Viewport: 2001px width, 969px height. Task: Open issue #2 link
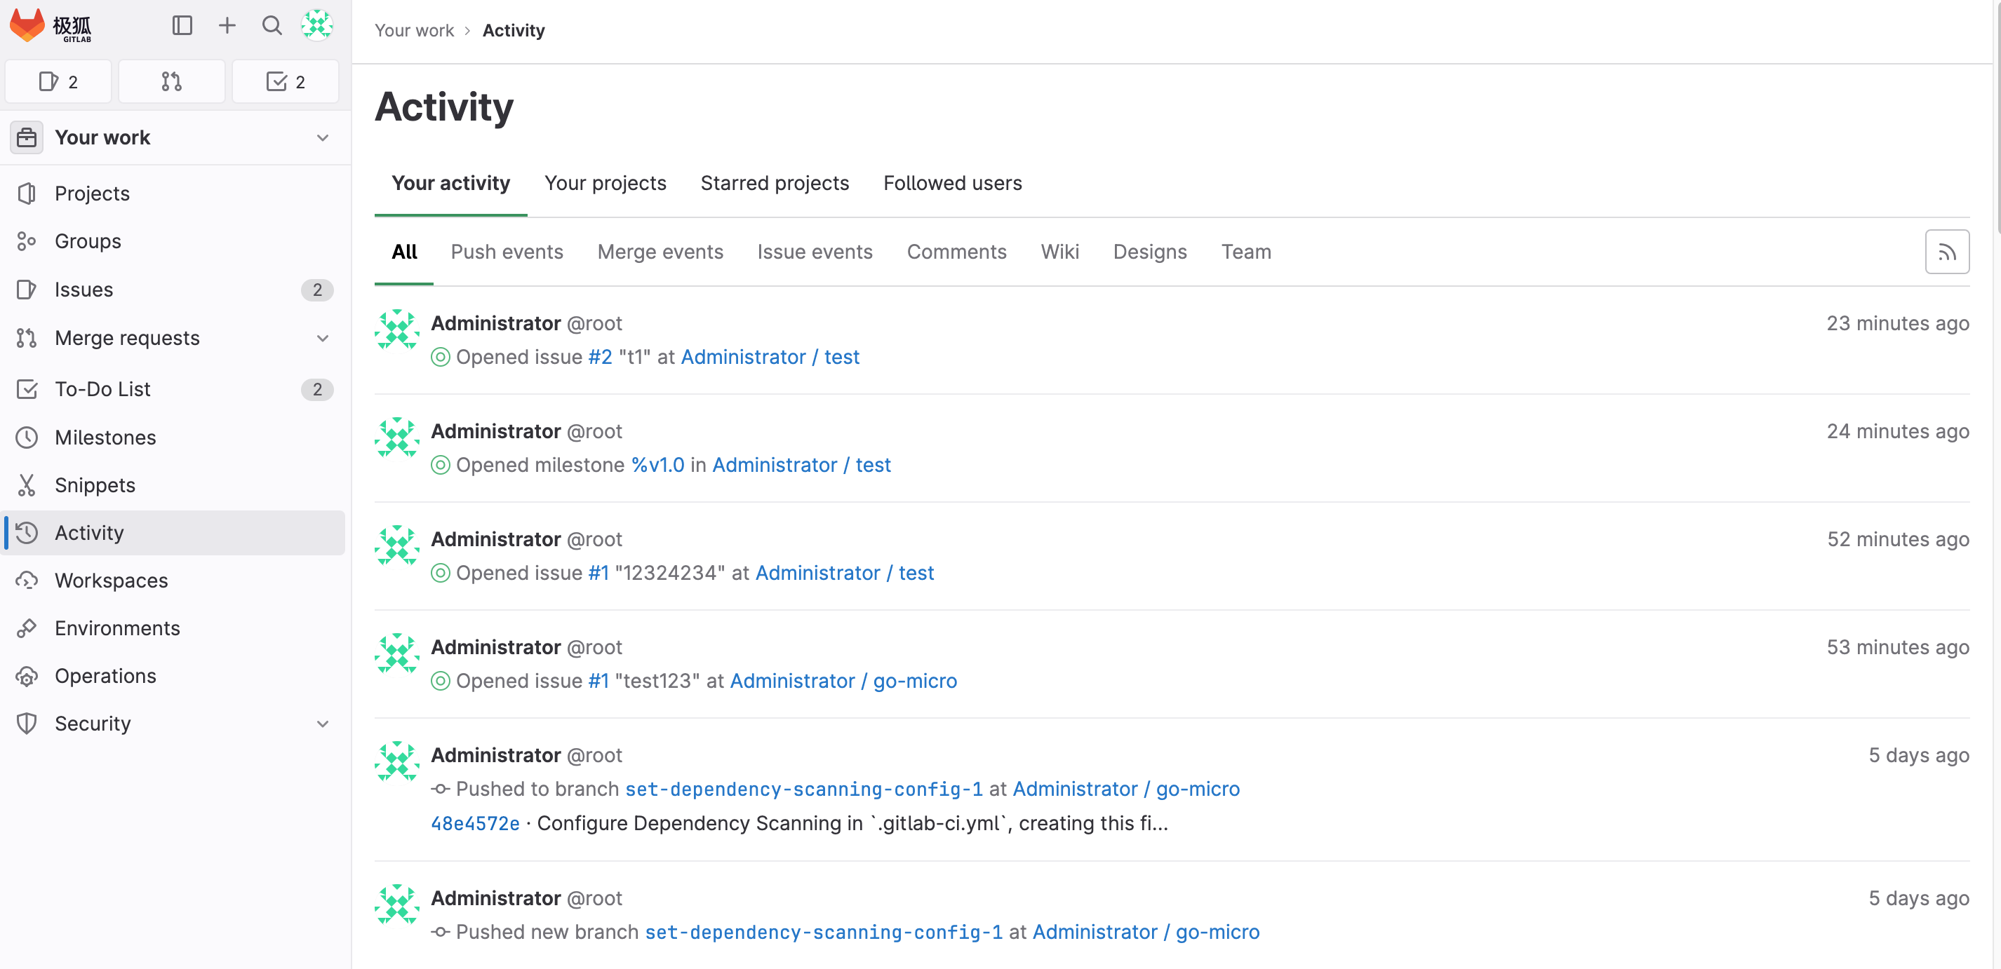point(600,357)
